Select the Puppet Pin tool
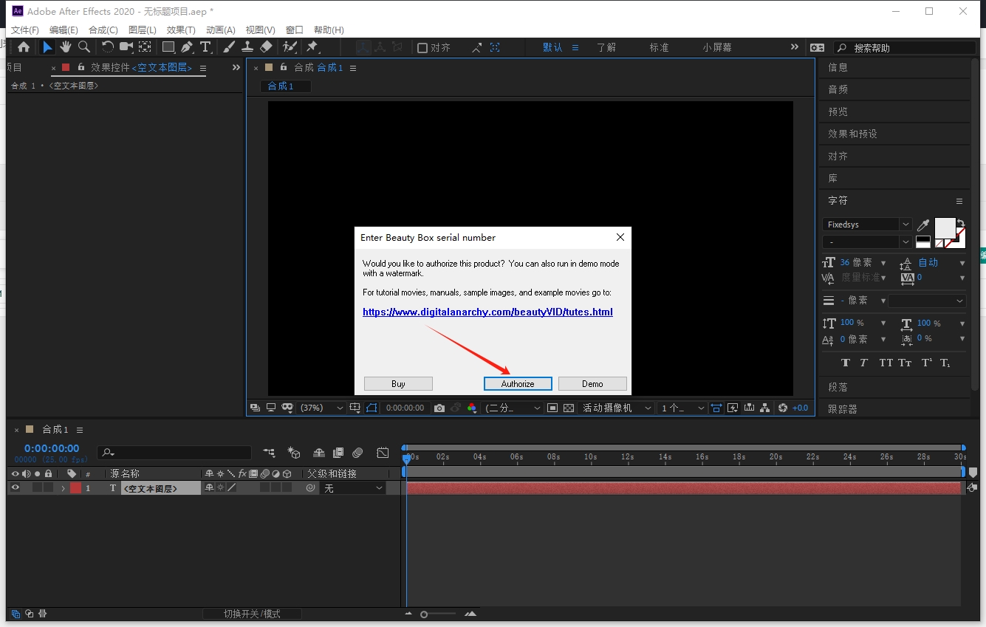Screen dimensions: 986x627 coord(312,47)
